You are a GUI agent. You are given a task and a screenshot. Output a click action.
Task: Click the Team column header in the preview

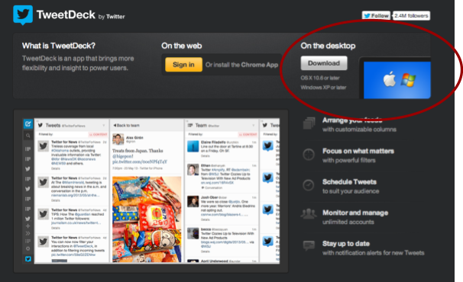(x=221, y=125)
